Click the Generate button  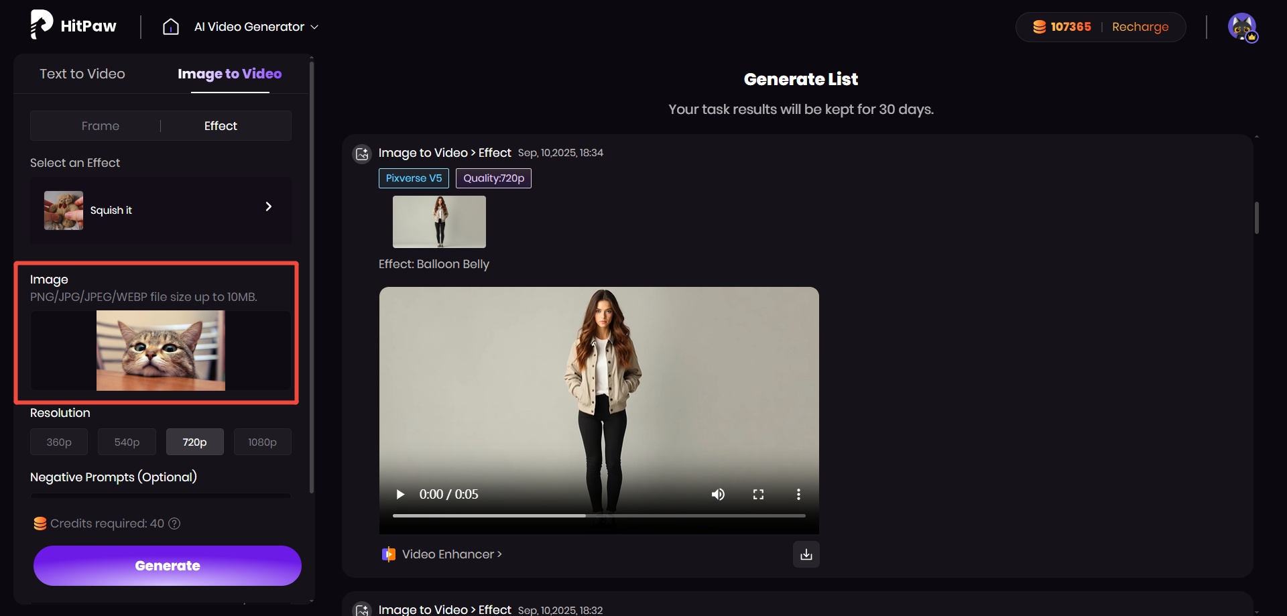[167, 566]
